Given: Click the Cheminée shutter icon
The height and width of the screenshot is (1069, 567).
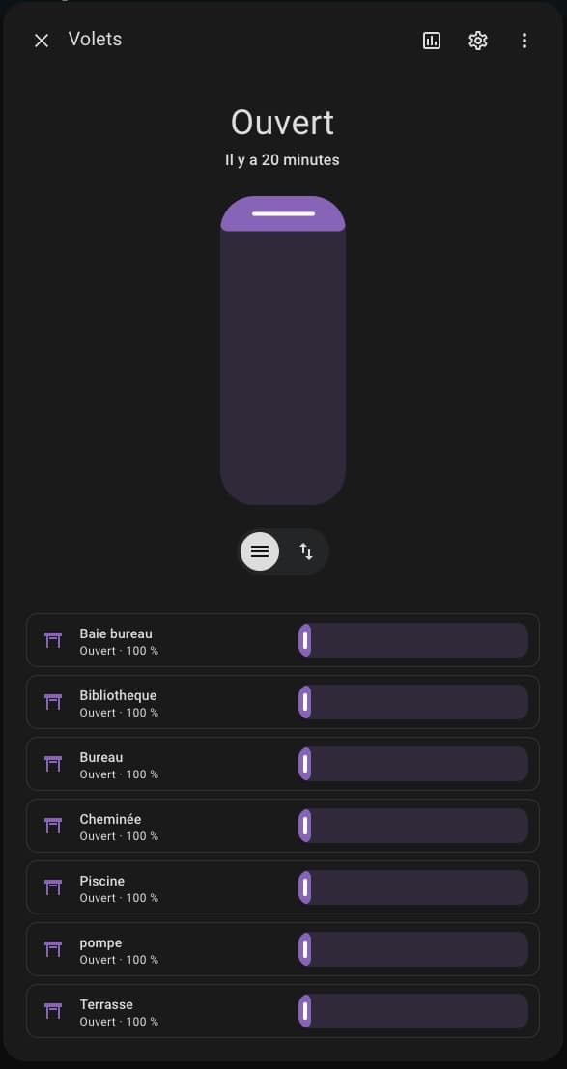Looking at the screenshot, I should 53,826.
